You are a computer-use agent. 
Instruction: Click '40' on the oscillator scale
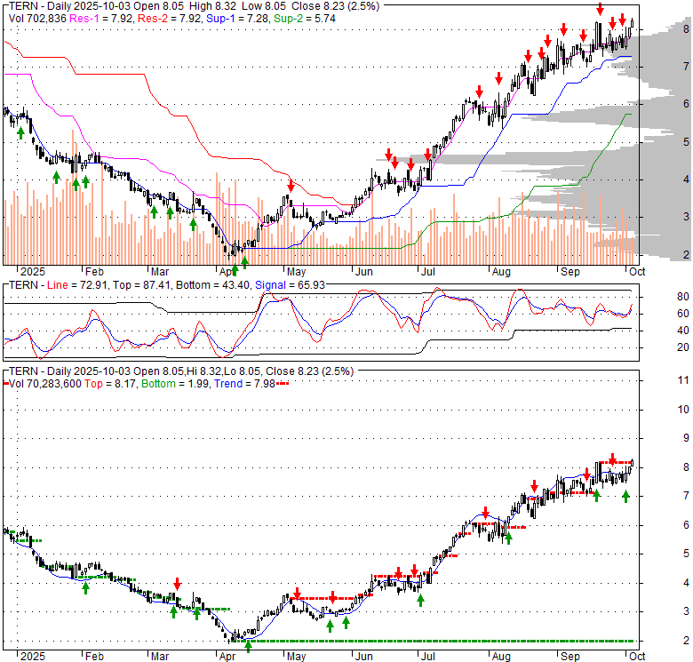coord(683,331)
